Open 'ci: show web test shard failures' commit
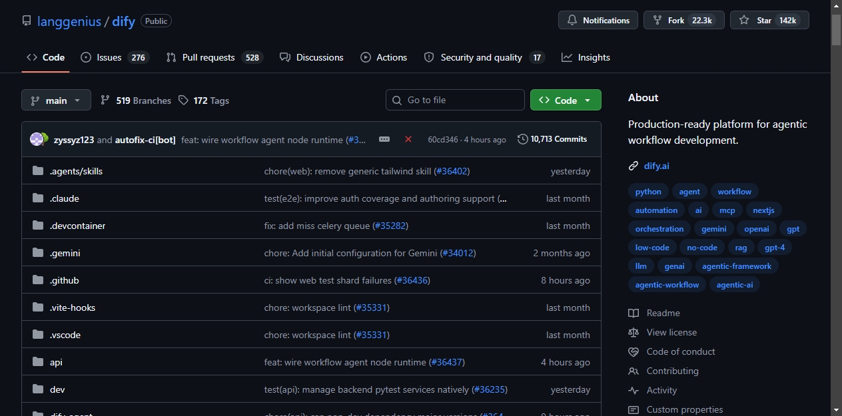Screen dimensions: 842x416 pos(328,280)
